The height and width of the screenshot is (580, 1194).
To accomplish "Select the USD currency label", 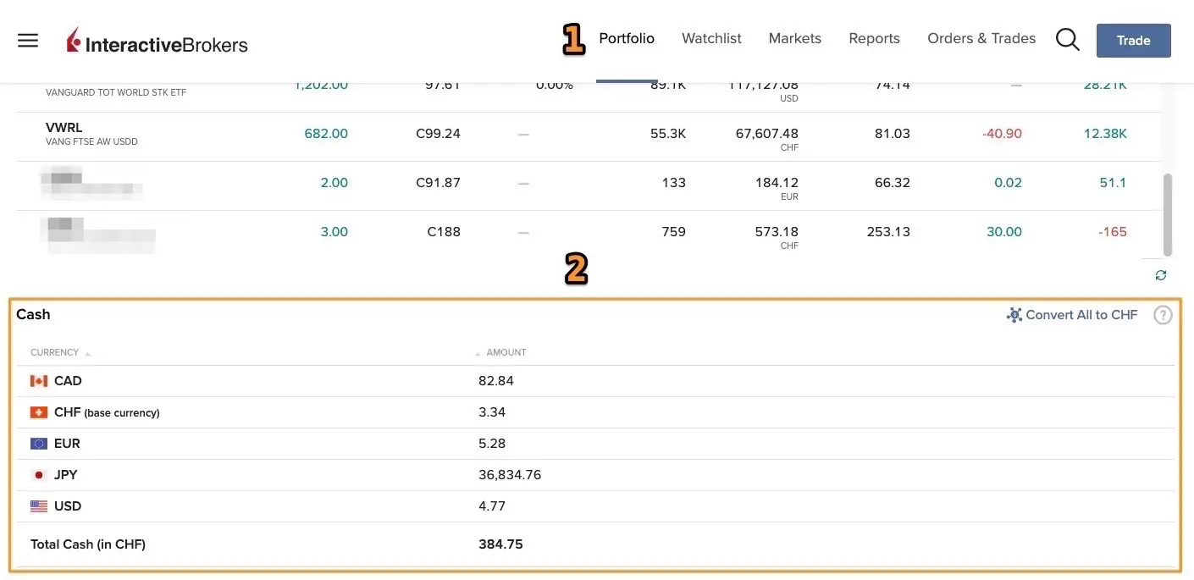I will click(68, 506).
